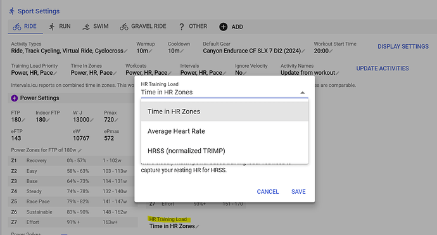Click UPDATE ACTIVITIES link

coord(383,68)
